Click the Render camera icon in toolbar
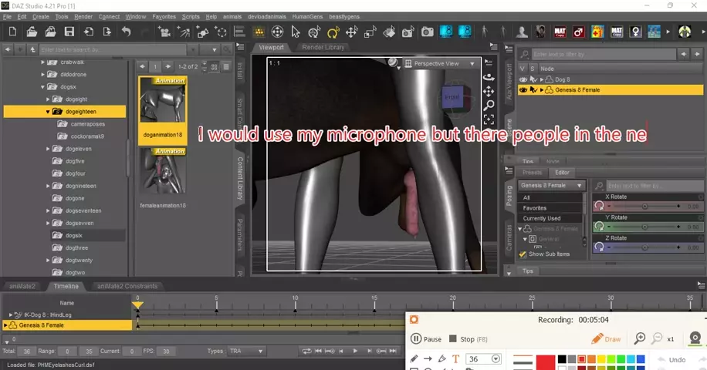 pyautogui.click(x=427, y=32)
